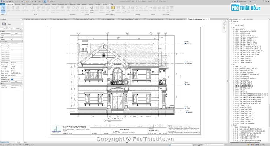Close the KT-10 view tab

click(209, 19)
